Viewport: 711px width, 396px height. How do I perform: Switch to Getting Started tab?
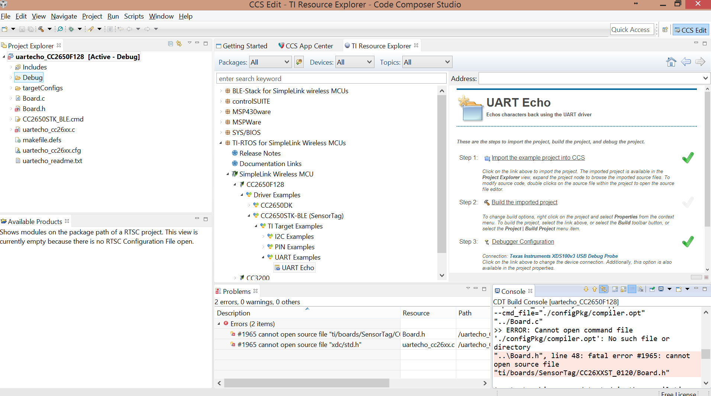click(242, 46)
